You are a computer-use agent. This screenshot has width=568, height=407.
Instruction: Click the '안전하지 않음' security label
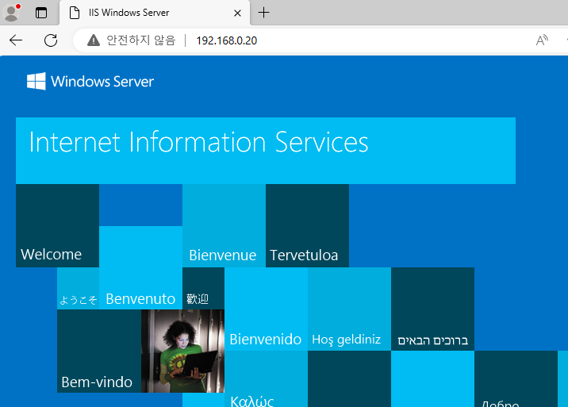[x=141, y=40]
